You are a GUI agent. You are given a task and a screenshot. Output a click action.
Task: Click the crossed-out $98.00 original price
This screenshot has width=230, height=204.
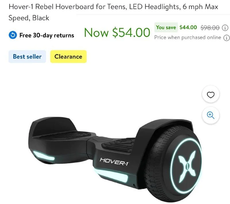[x=210, y=28]
